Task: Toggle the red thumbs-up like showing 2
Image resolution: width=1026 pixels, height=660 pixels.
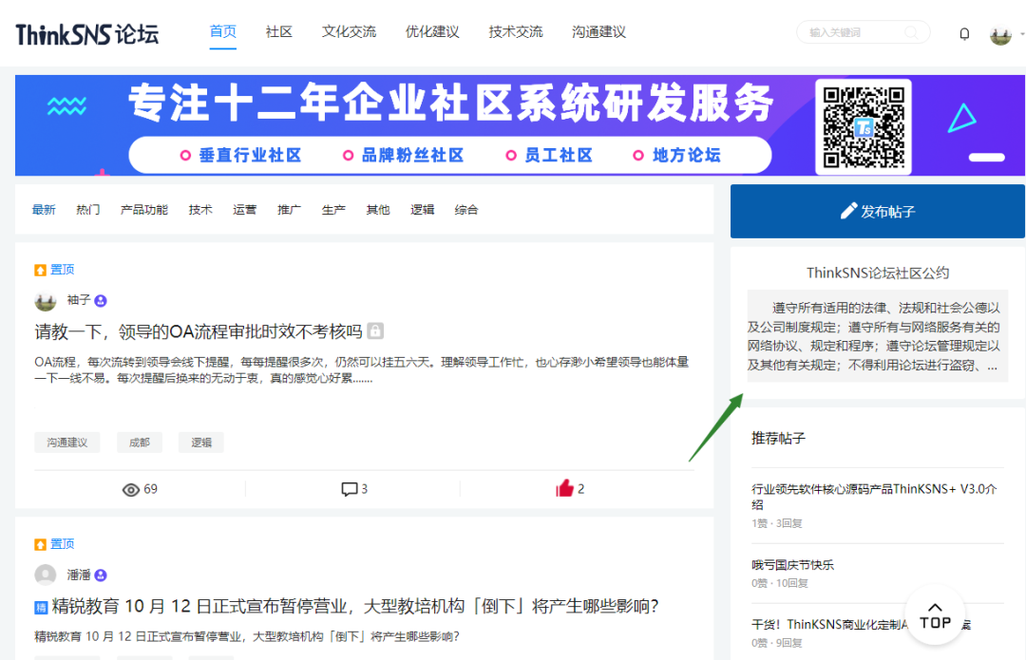Action: click(x=564, y=488)
